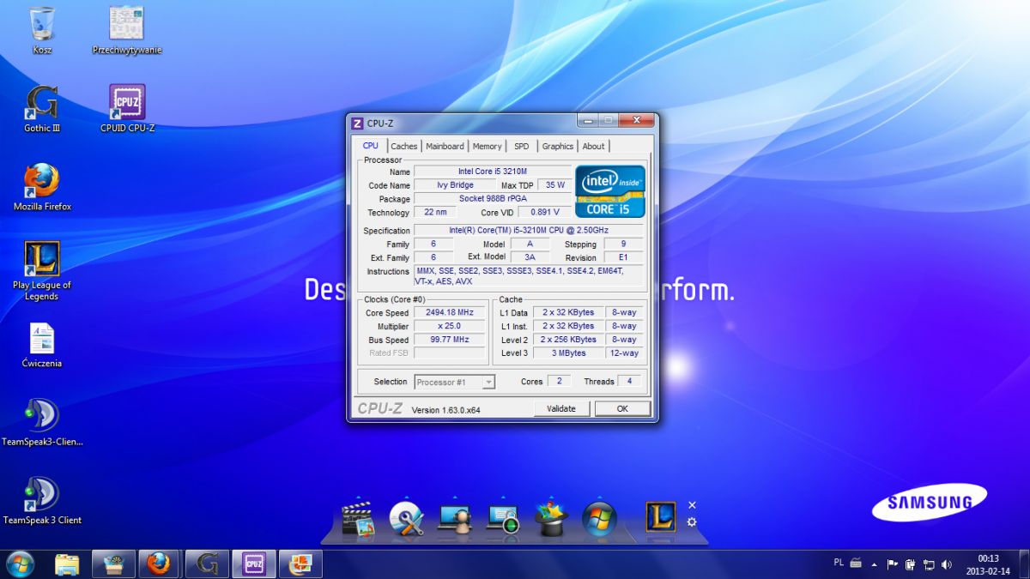Open Windows Explorer from the taskbar
The image size is (1030, 579).
pos(67,564)
